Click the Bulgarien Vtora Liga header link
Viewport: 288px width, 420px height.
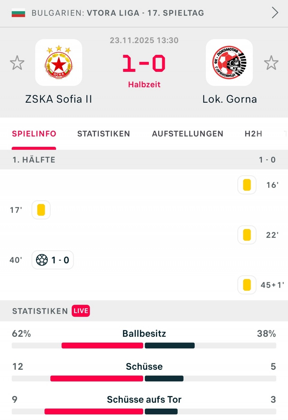[x=118, y=13]
